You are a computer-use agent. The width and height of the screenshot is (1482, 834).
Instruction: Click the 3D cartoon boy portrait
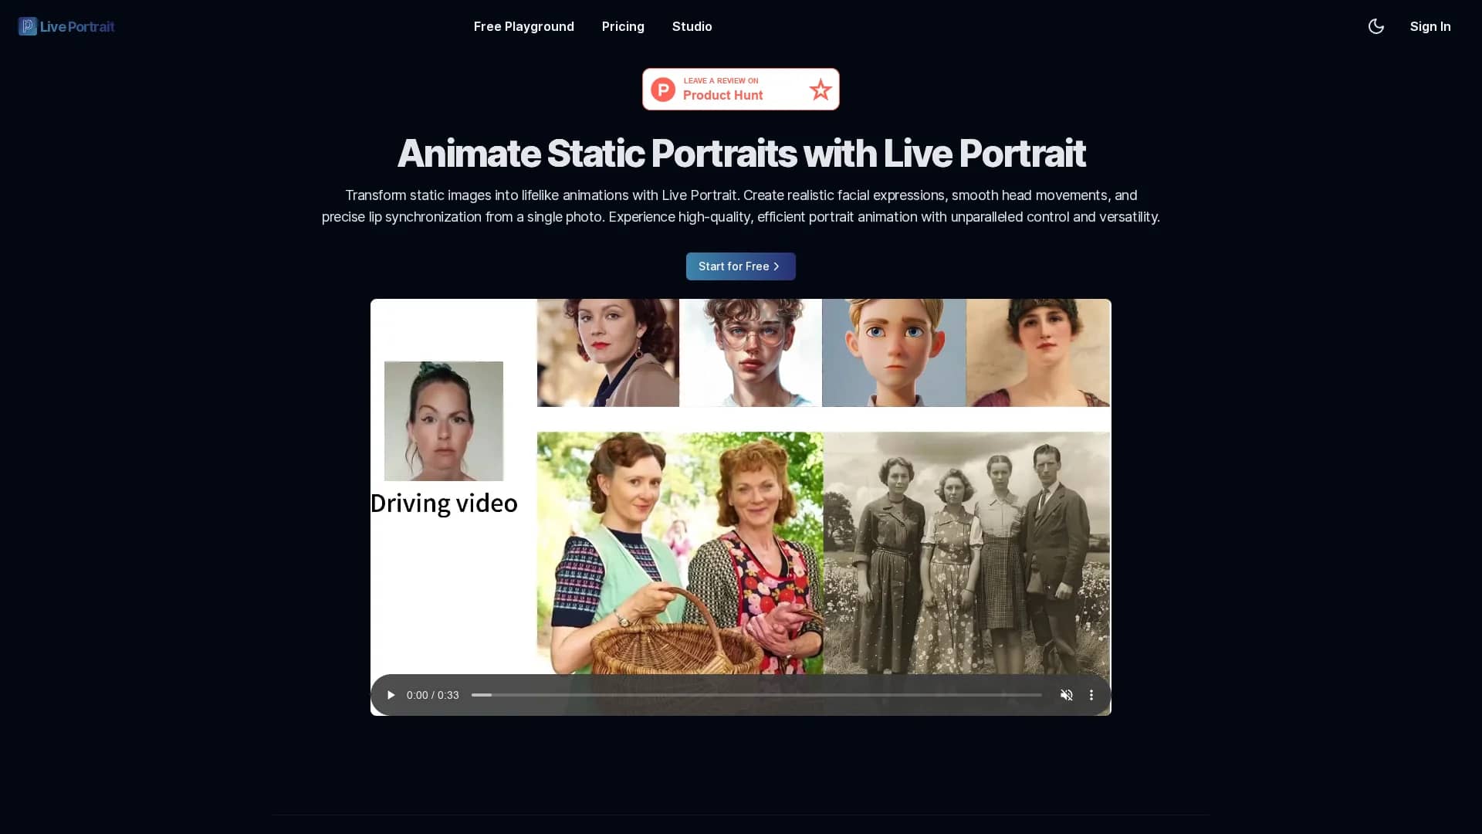coord(894,353)
